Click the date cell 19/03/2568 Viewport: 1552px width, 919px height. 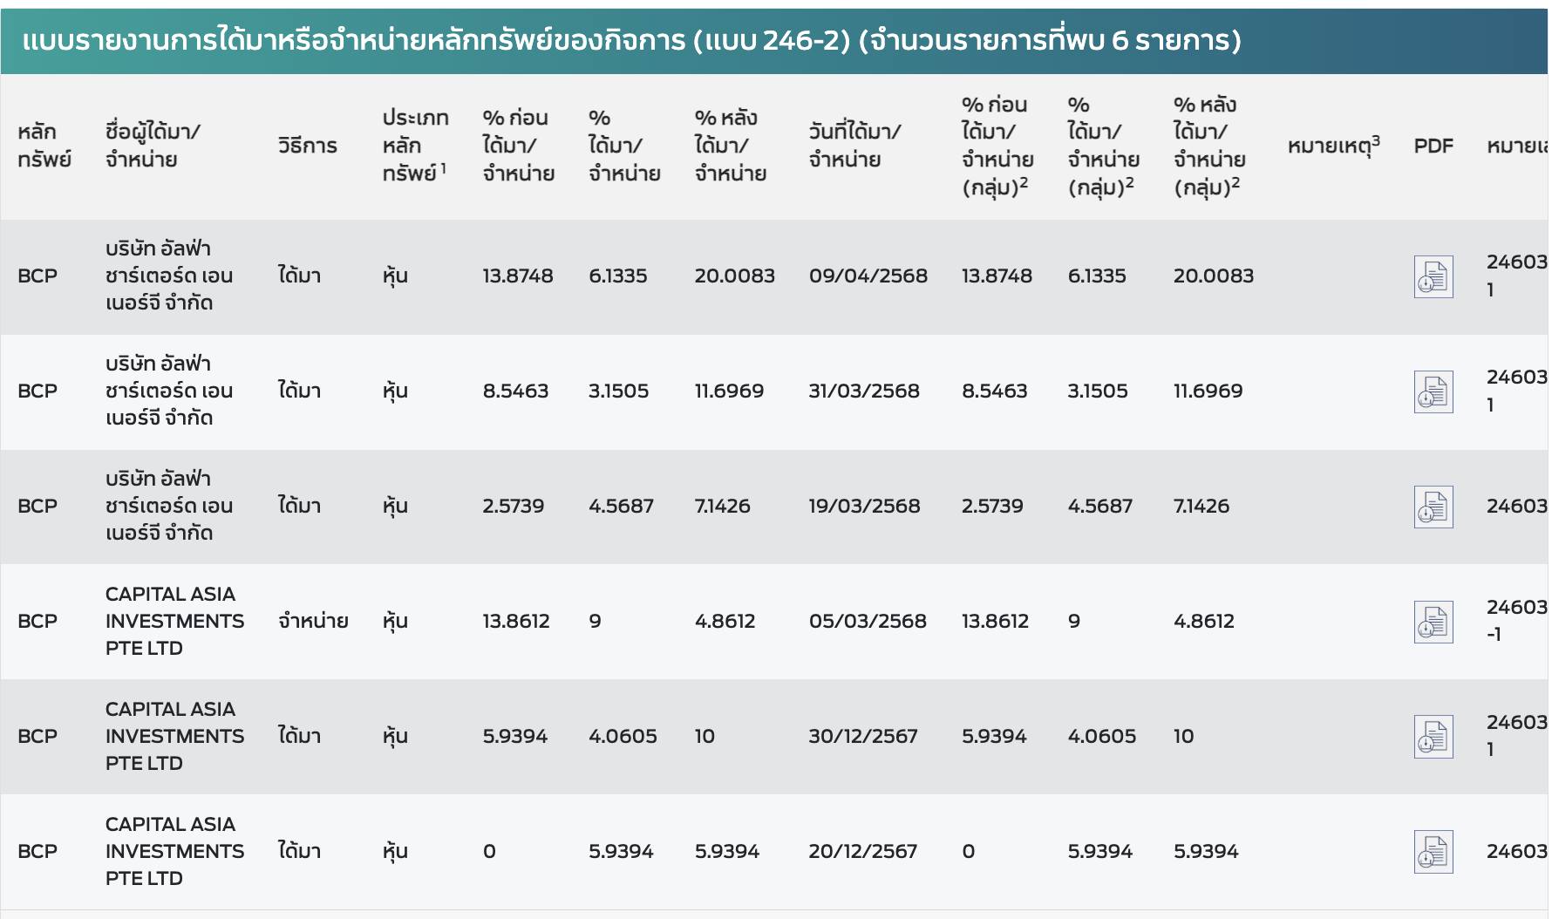point(864,507)
